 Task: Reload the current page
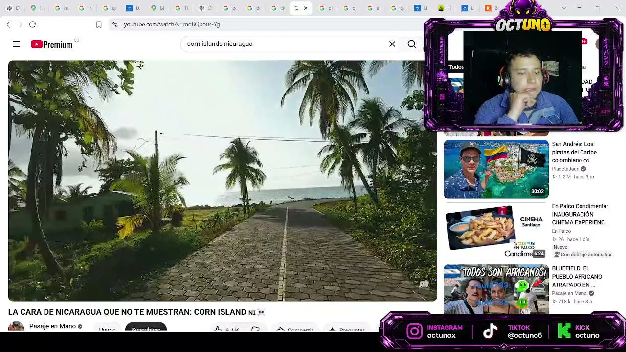coord(33,24)
